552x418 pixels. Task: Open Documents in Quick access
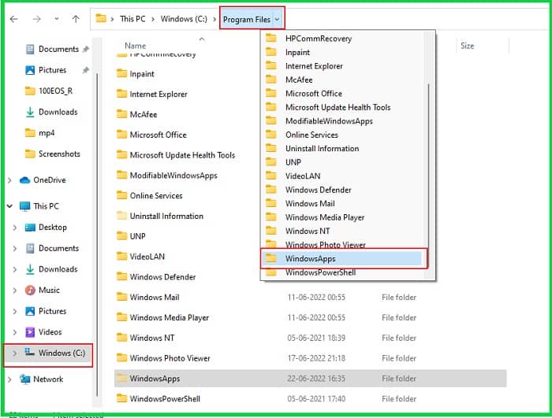click(58, 49)
